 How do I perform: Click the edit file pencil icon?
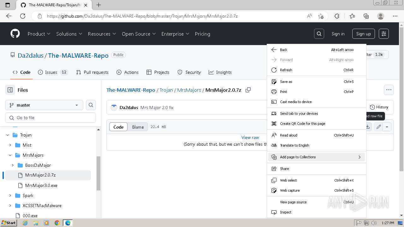tap(379, 127)
